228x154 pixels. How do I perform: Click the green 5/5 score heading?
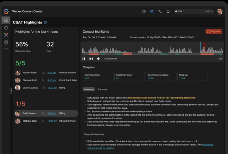pyautogui.click(x=20, y=63)
